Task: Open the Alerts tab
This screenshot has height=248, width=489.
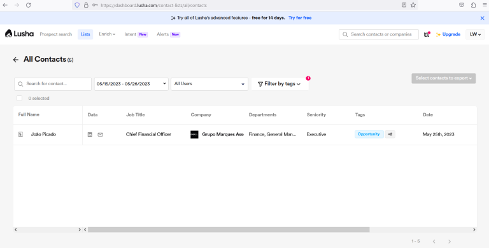Action: pyautogui.click(x=168, y=34)
